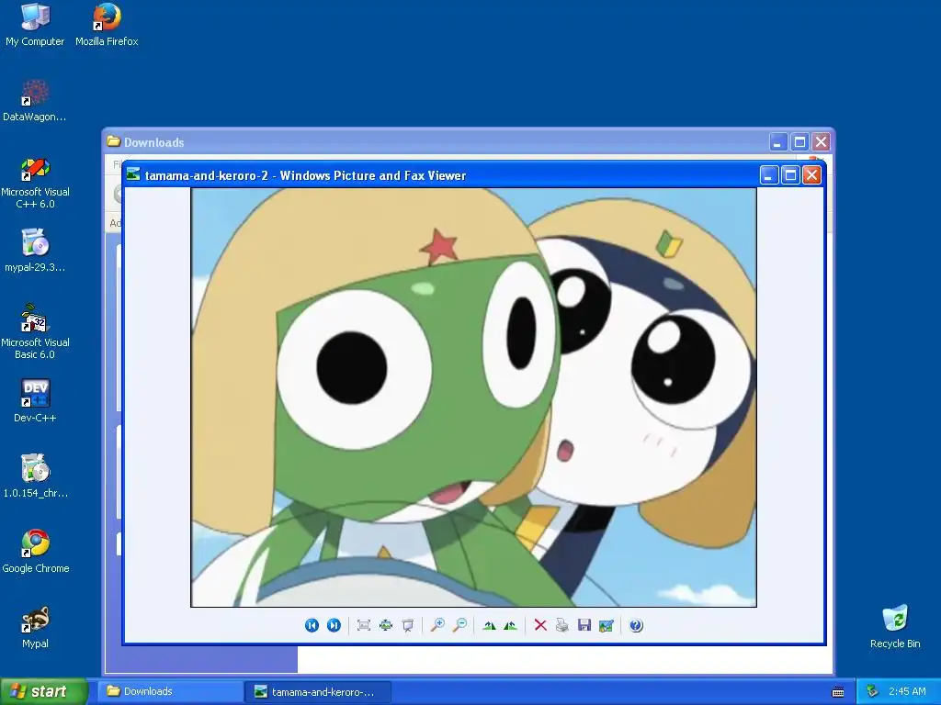Save a copy with floppy icon
Screen dimensions: 941x705
pos(584,625)
